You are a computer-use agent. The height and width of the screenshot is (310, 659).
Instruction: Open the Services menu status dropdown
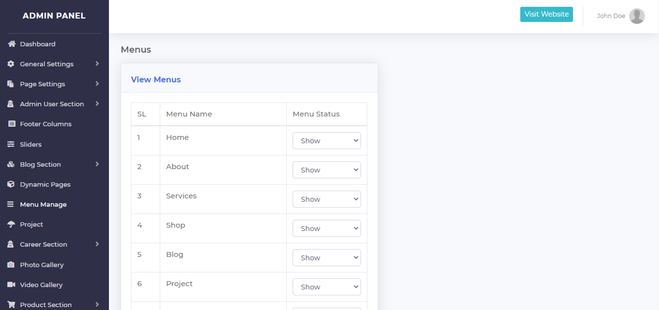(326, 199)
